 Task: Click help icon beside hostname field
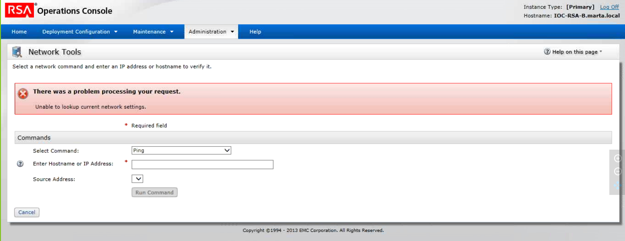[x=20, y=164]
